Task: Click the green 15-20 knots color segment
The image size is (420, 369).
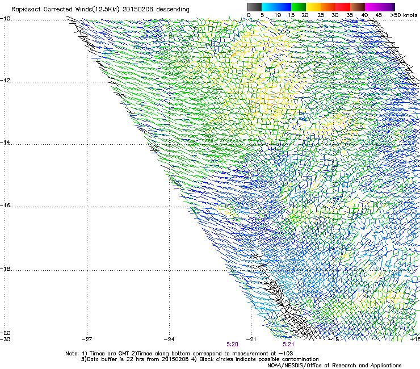Action: point(299,7)
